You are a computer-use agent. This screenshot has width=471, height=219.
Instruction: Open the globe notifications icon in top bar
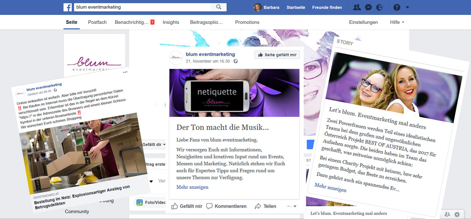click(x=379, y=7)
